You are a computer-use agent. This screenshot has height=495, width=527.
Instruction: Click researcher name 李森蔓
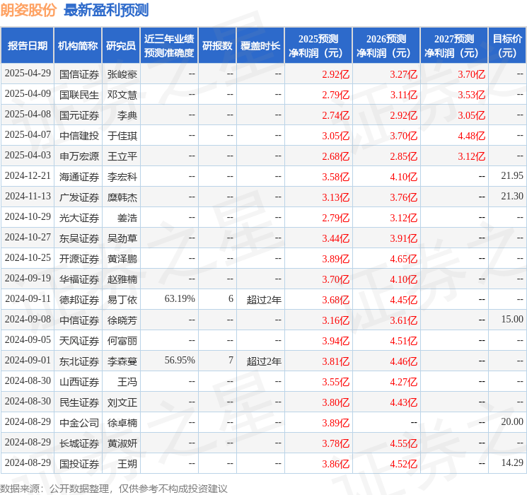122,361
